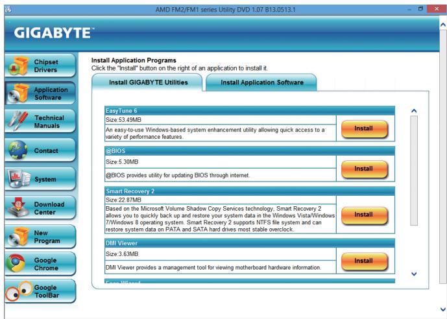447x319 pixels.
Task: Click the Size:53.49MB text
Action: [123, 120]
